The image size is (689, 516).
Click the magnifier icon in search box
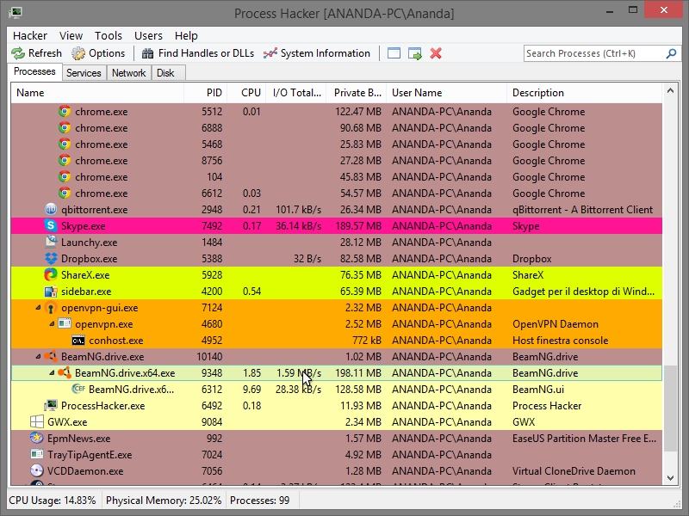click(x=671, y=53)
